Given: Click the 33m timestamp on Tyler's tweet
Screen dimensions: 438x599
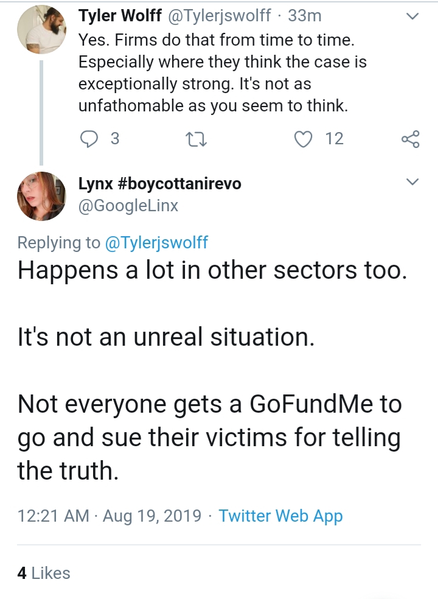Looking at the screenshot, I should click(305, 16).
